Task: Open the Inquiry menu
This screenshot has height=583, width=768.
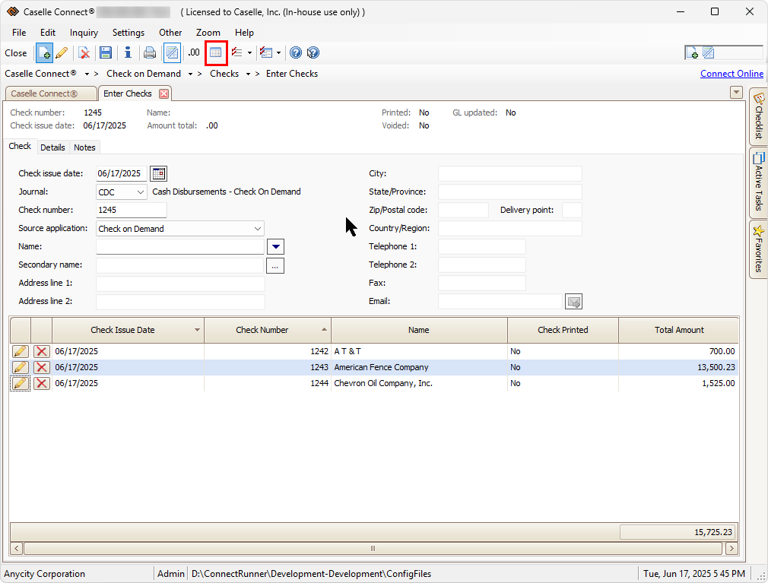Action: 84,33
